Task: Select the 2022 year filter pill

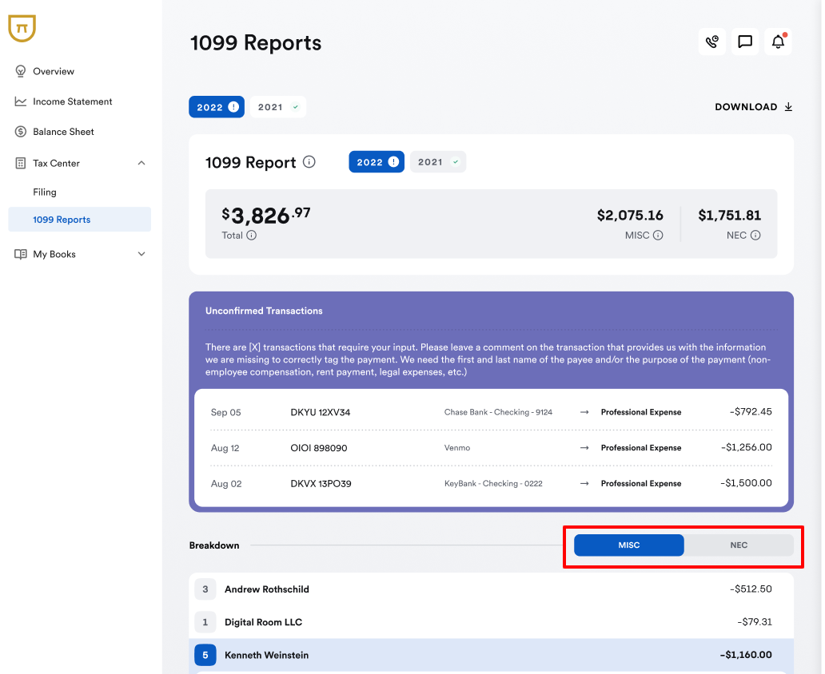Action: (x=217, y=106)
